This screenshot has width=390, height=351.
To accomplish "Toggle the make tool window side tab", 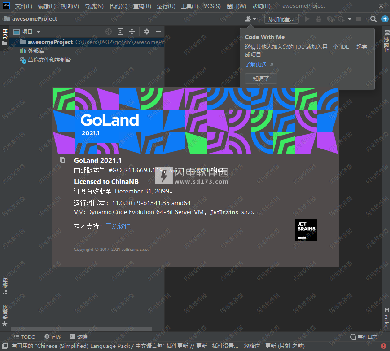I will [x=386, y=318].
